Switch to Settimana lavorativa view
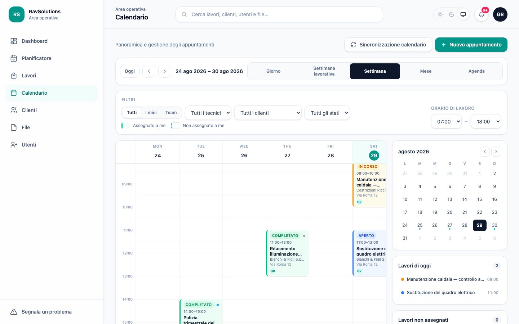519x324 pixels. coord(324,71)
